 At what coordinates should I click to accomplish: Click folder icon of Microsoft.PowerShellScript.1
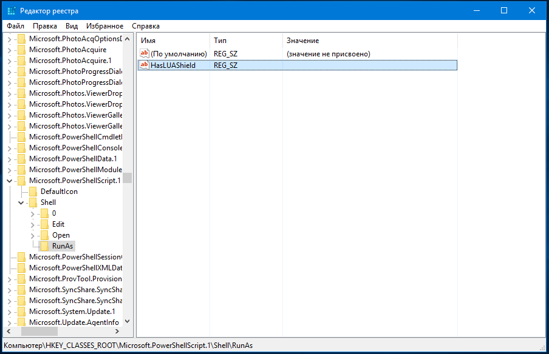click(x=21, y=181)
